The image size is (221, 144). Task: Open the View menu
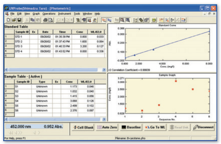[x=27, y=14]
